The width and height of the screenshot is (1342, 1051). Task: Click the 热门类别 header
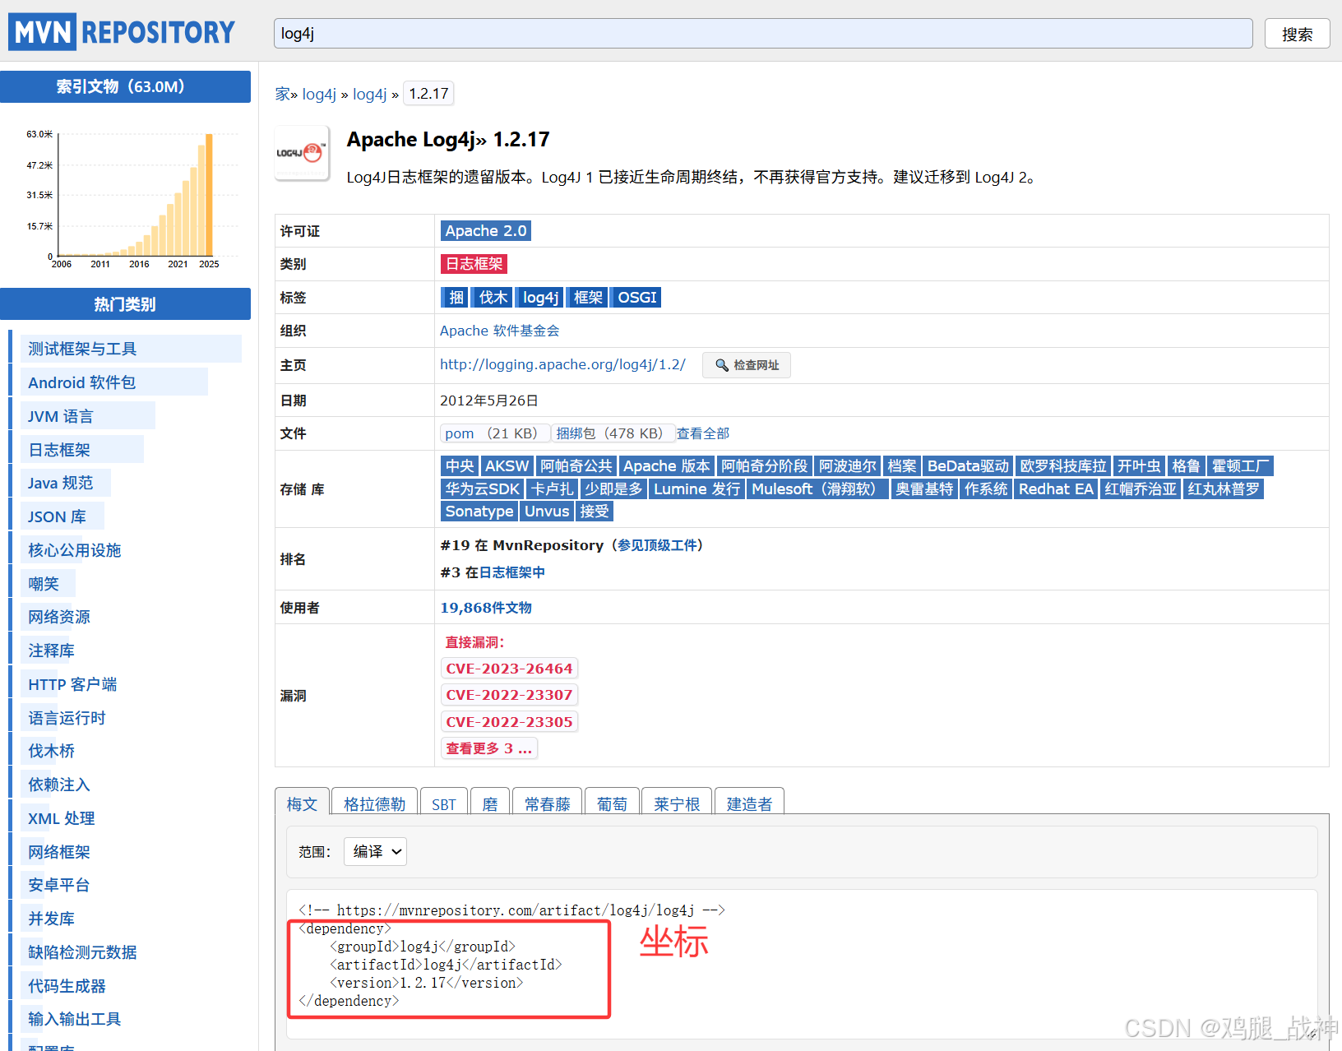click(125, 304)
